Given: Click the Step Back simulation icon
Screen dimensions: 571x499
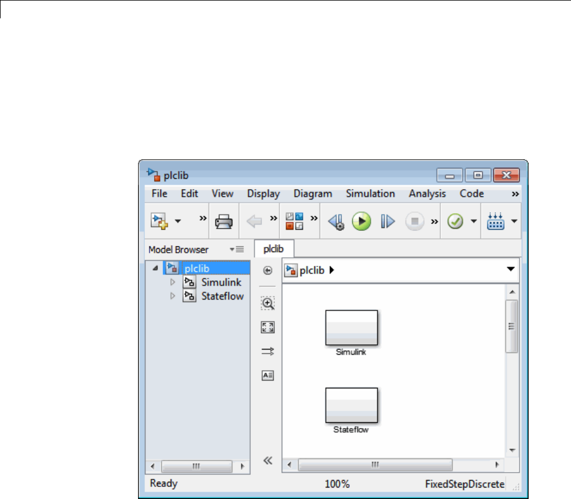Looking at the screenshot, I should click(x=336, y=222).
